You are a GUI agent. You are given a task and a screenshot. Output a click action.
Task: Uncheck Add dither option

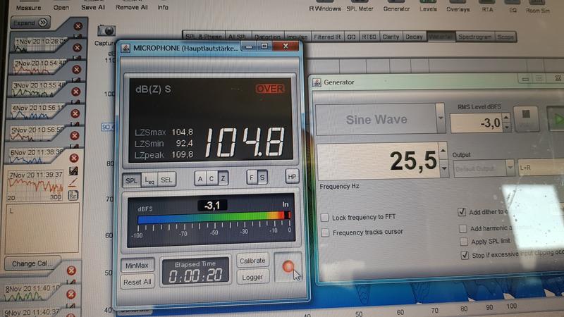point(462,212)
